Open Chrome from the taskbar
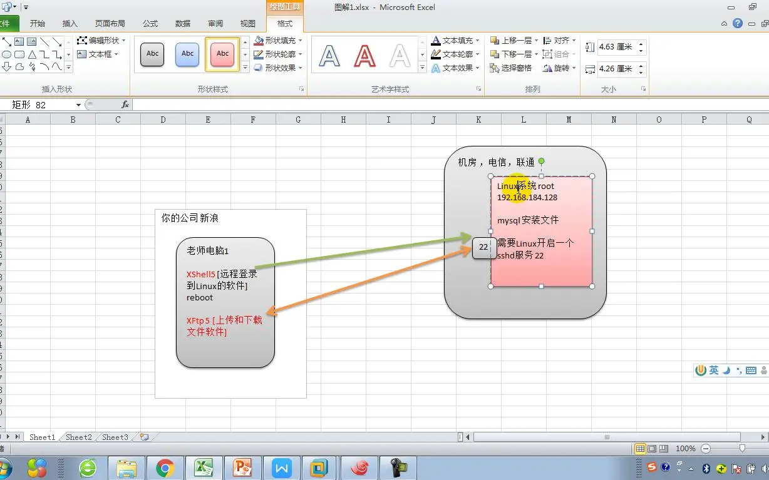Image resolution: width=769 pixels, height=480 pixels. 165,467
